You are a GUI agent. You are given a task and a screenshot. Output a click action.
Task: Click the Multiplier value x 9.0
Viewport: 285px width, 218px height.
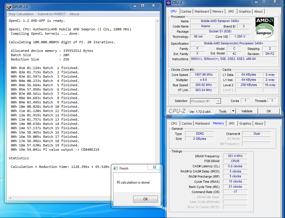[x=203, y=80]
